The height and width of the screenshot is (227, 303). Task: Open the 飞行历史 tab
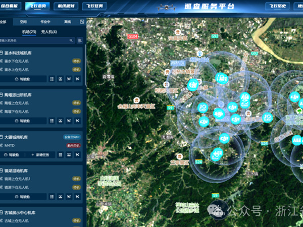277,6
